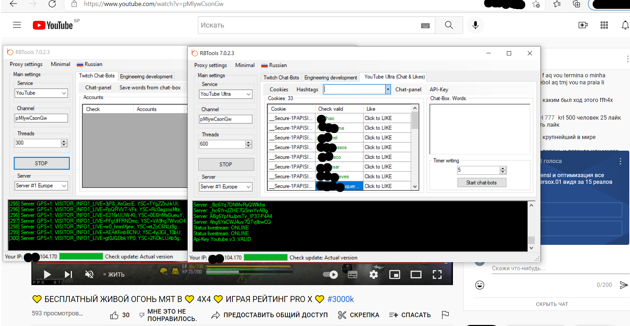630x326 pixels.
Task: Toggle miniplayer mode in the player
Action: [394, 274]
